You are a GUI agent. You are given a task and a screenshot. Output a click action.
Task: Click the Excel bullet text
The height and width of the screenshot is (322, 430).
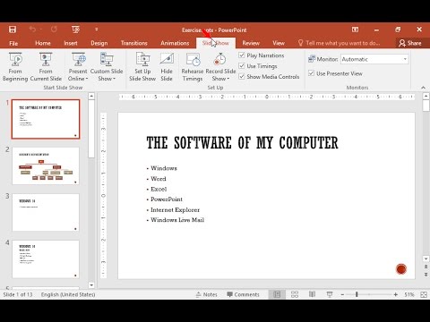click(x=159, y=189)
